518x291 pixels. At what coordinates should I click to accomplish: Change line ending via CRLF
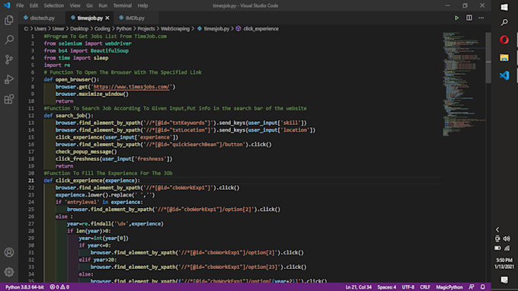[x=425, y=287]
